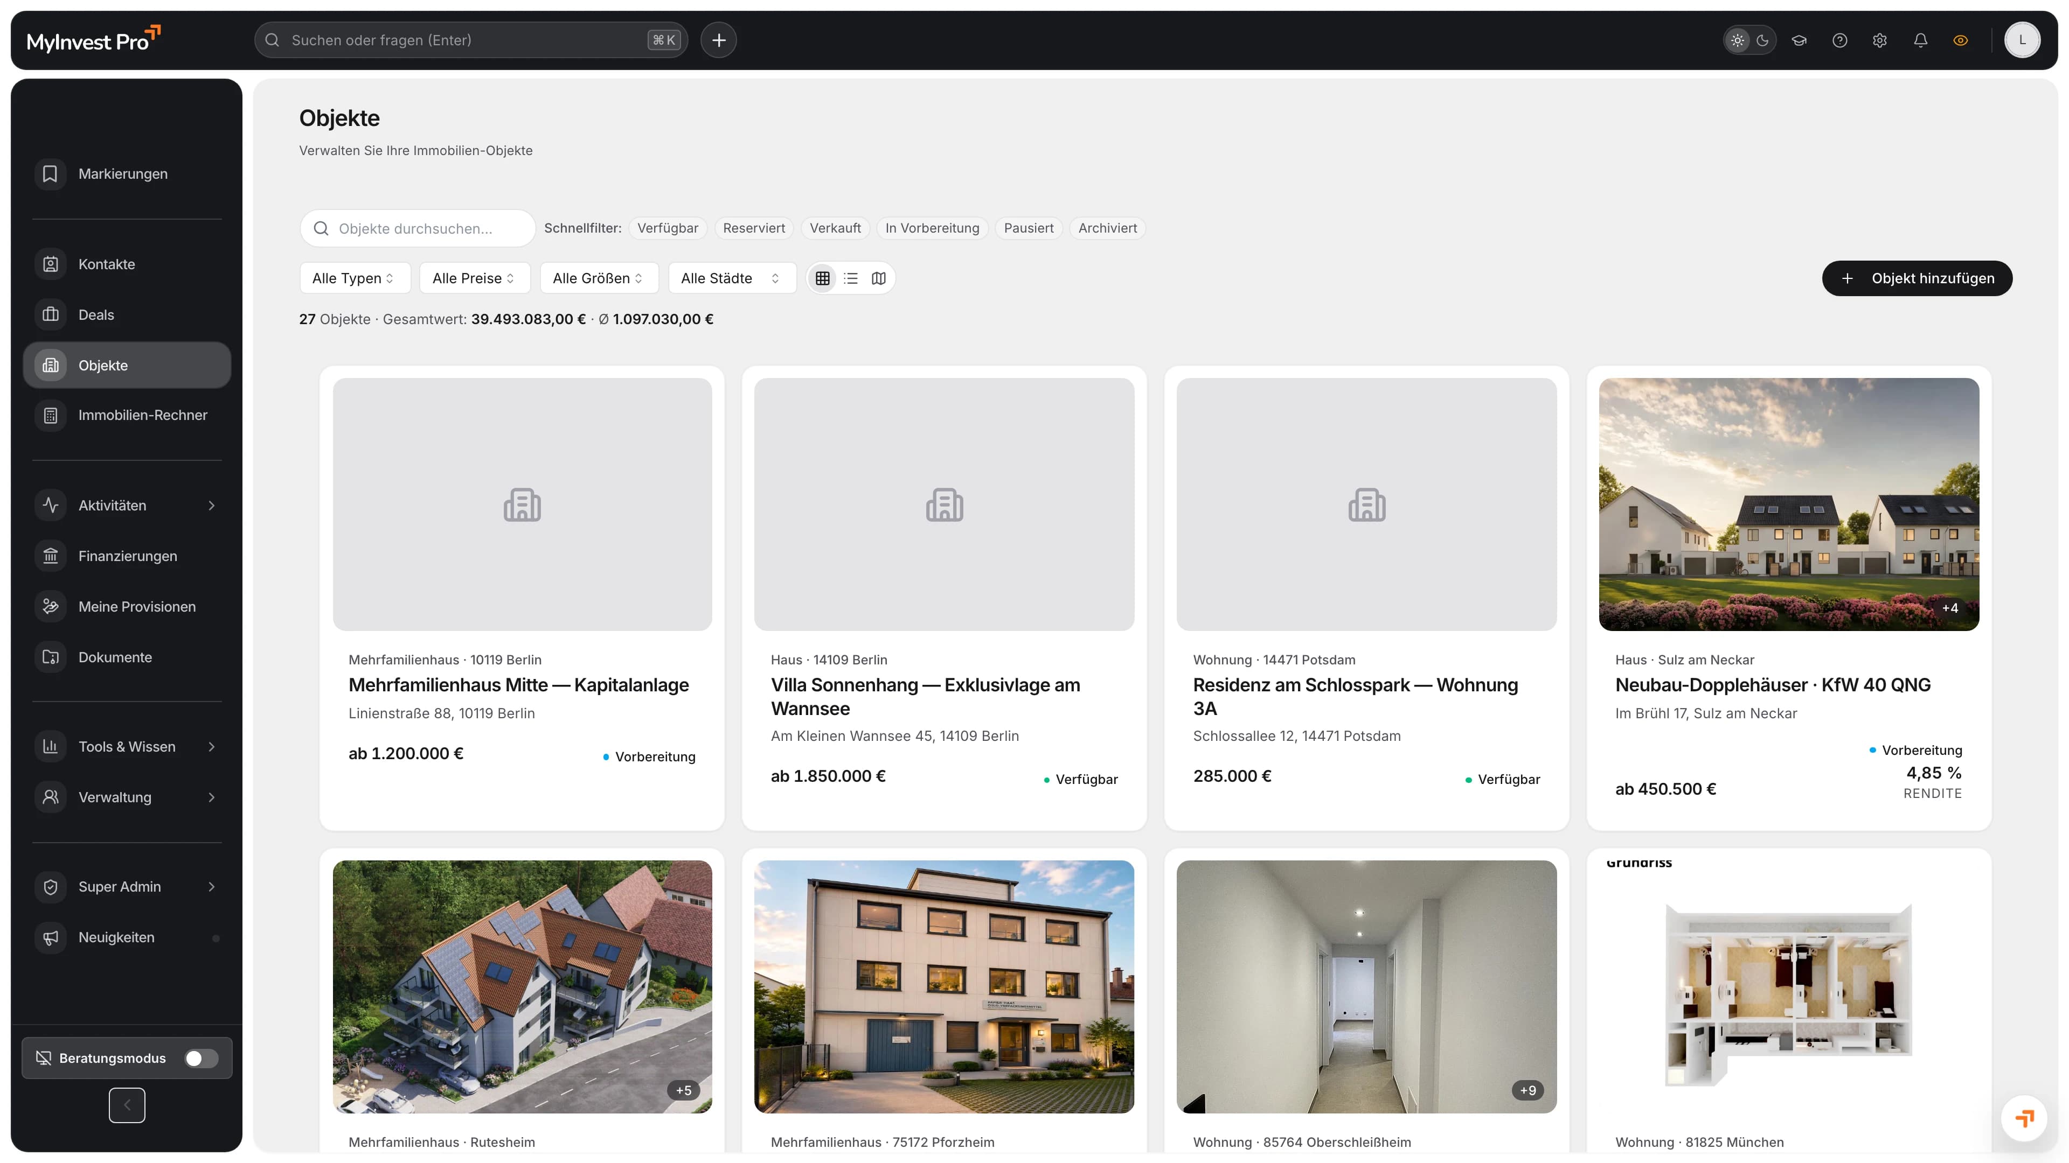Screen dimensions: 2069x1163
Task: Click Neubau-Dopplehäuser photo thumbnail
Action: [1789, 504]
